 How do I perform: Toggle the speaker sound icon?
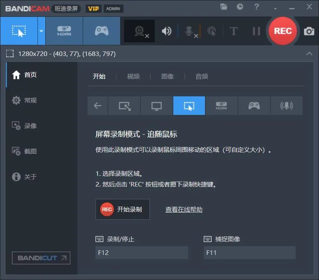pos(166,31)
